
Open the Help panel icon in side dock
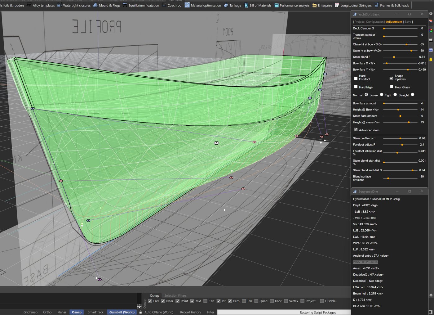coord(431,50)
